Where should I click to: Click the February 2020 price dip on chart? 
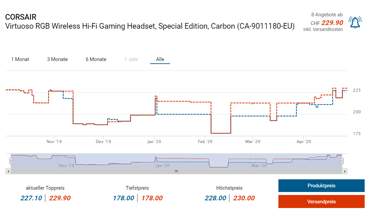(221, 133)
